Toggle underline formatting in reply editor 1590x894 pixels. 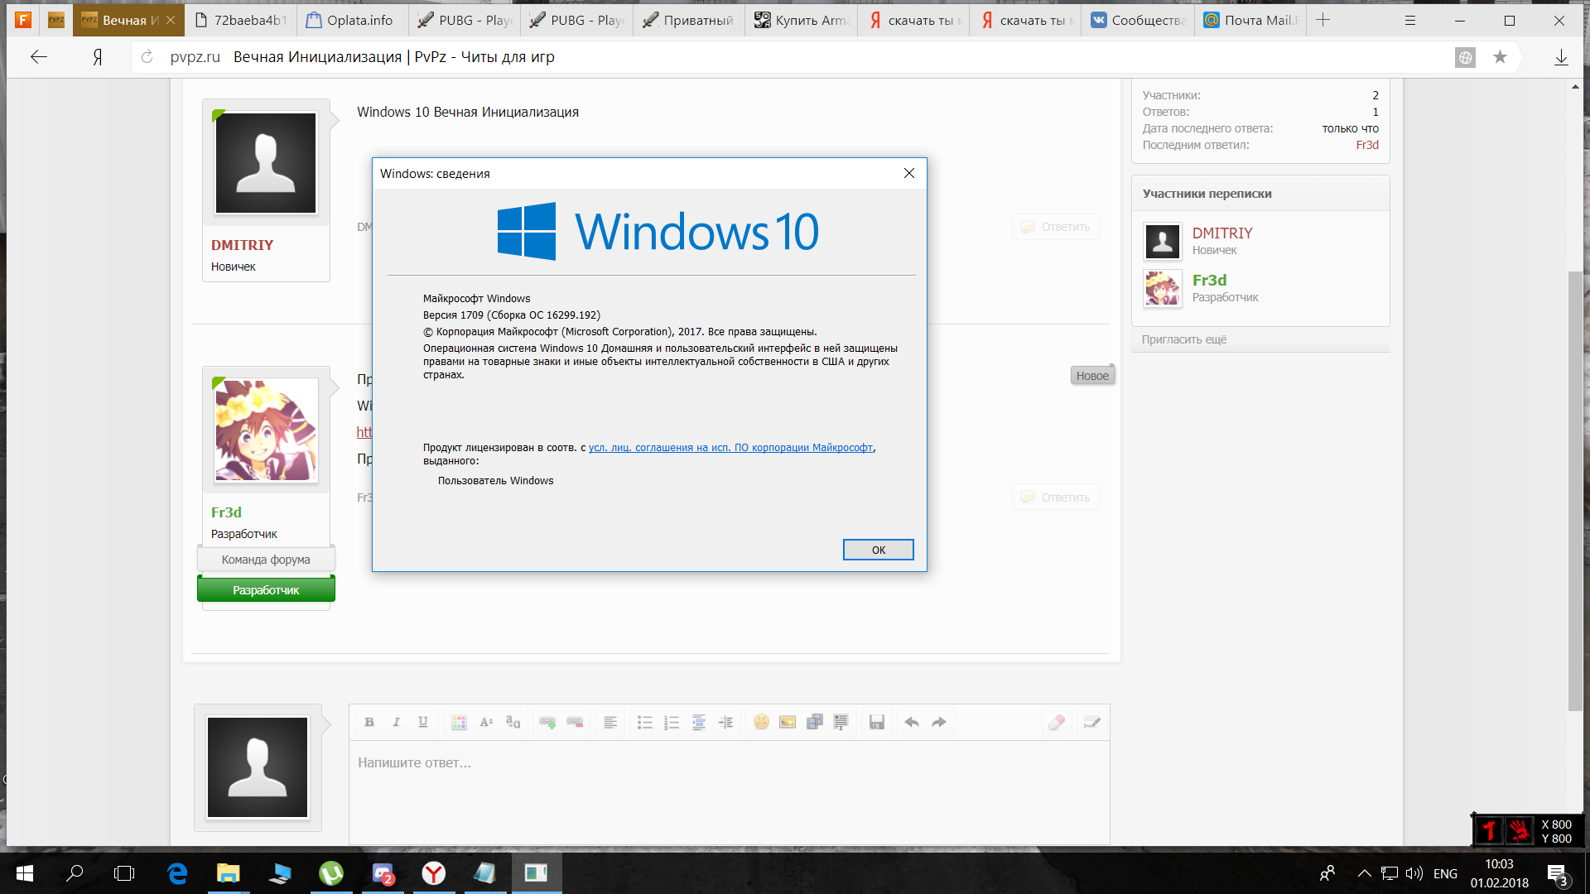pos(422,722)
